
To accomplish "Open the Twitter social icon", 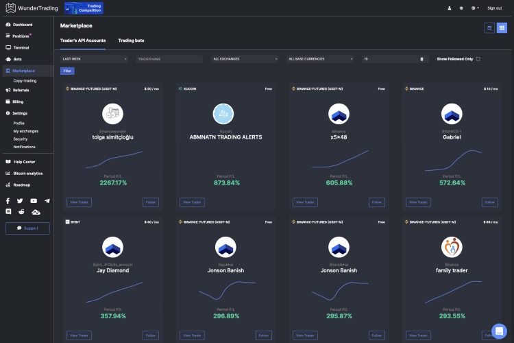I will 20,201.
